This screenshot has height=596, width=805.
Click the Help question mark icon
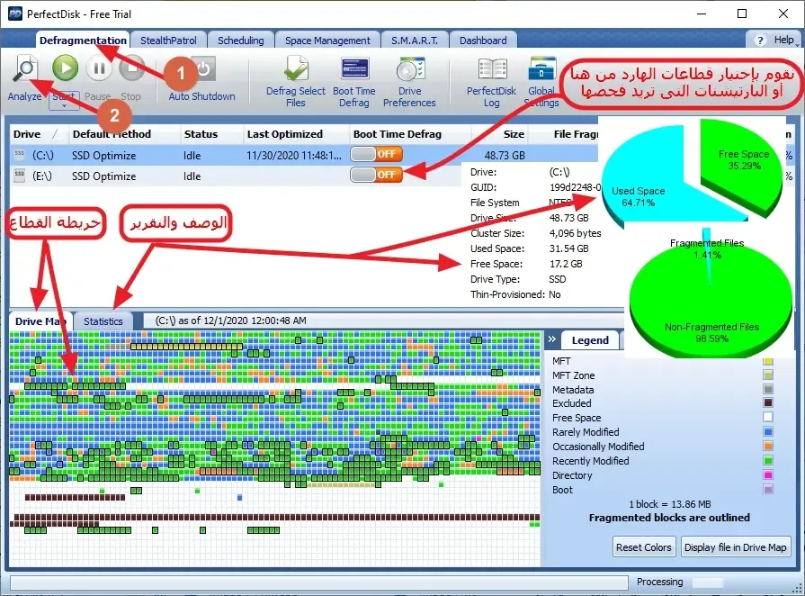760,41
